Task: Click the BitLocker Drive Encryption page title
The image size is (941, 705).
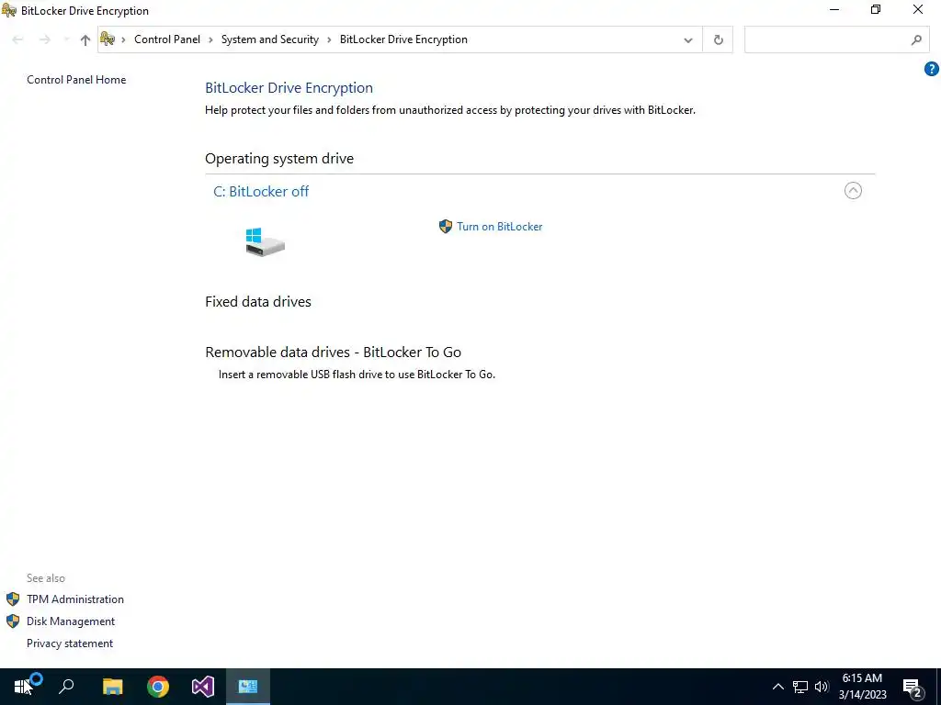Action: tap(289, 87)
